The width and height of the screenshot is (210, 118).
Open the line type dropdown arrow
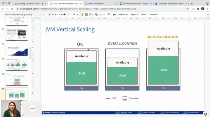[x=104, y=14]
